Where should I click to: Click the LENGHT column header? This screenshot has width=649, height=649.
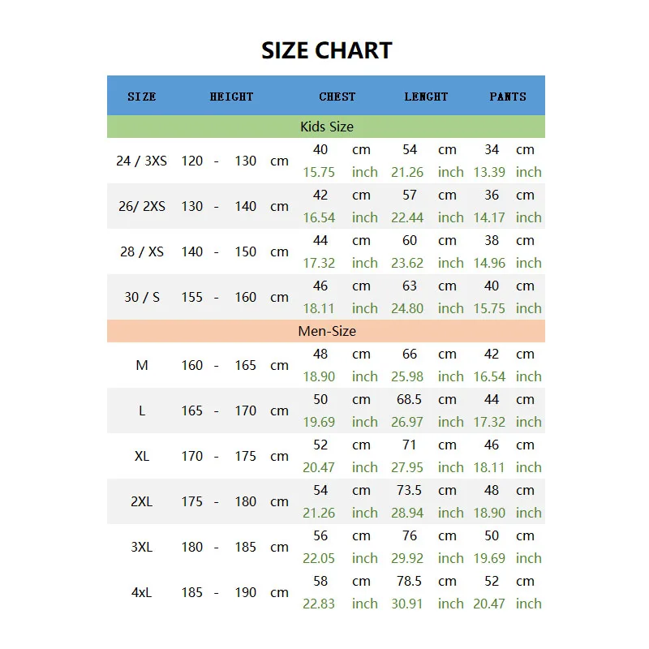[426, 97]
